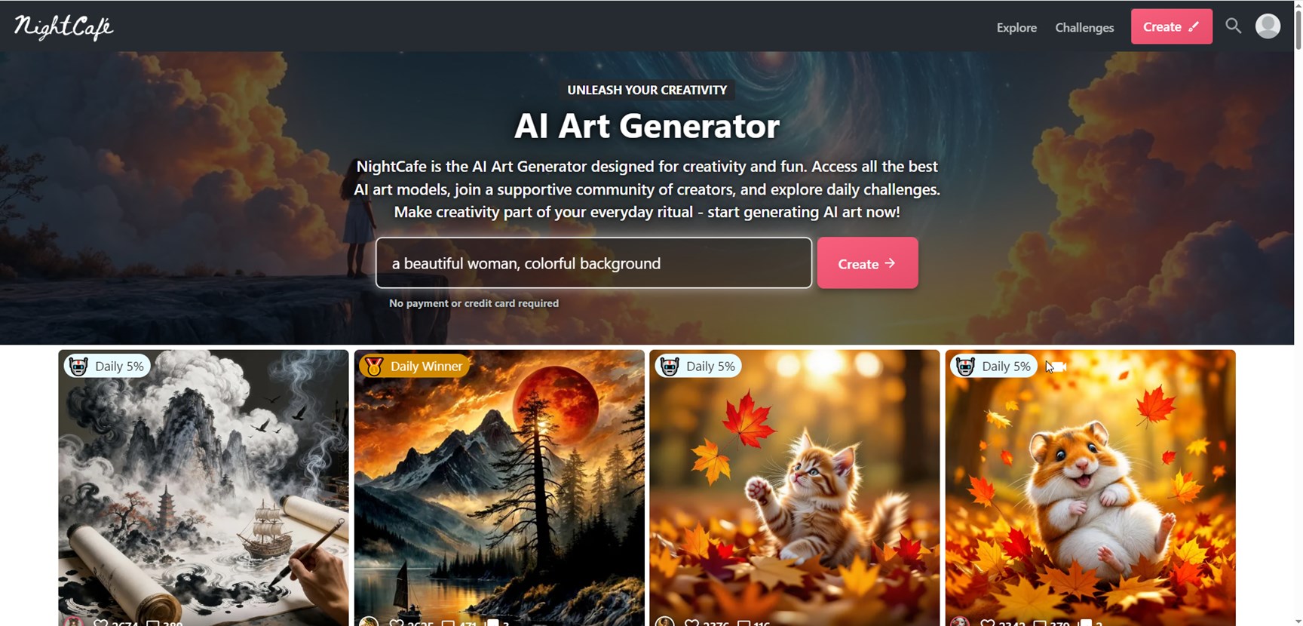Open the kitten in autumn leaves thumbnail
This screenshot has width=1303, height=626.
coord(795,487)
